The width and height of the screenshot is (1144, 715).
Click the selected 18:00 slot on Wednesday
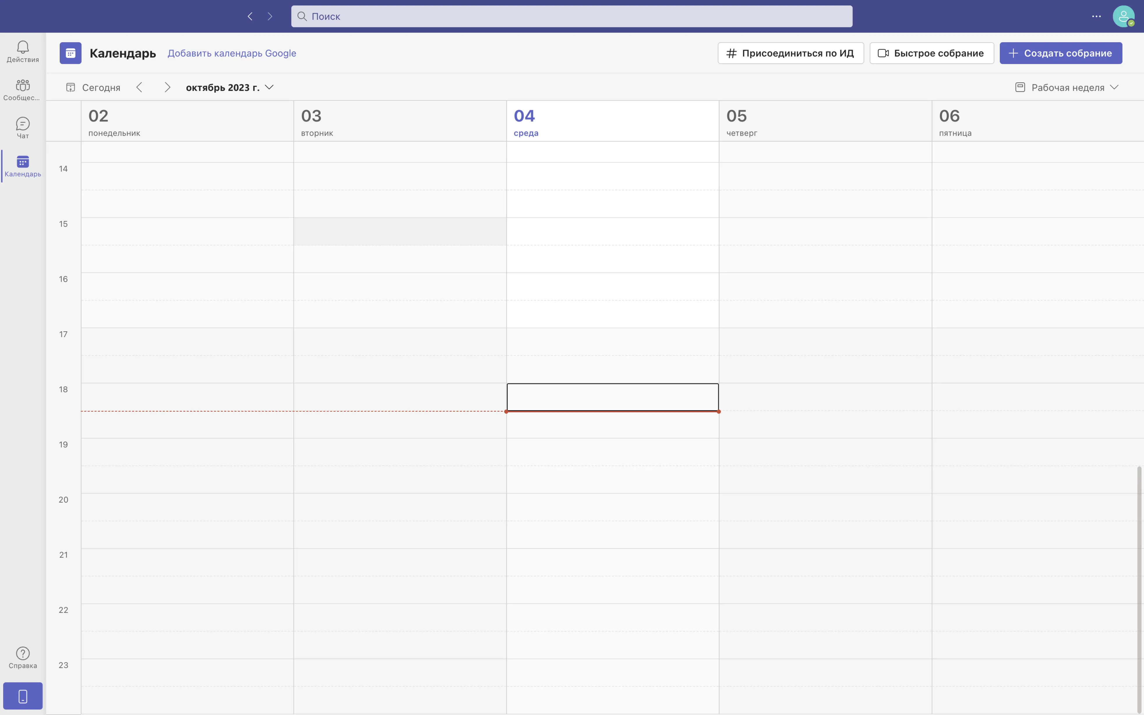point(613,397)
